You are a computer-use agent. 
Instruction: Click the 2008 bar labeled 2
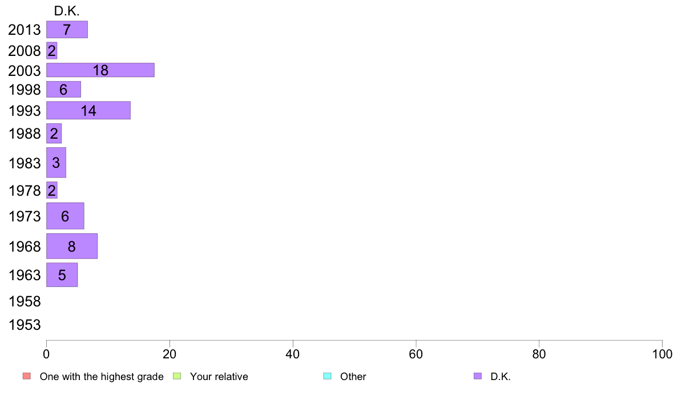point(52,51)
